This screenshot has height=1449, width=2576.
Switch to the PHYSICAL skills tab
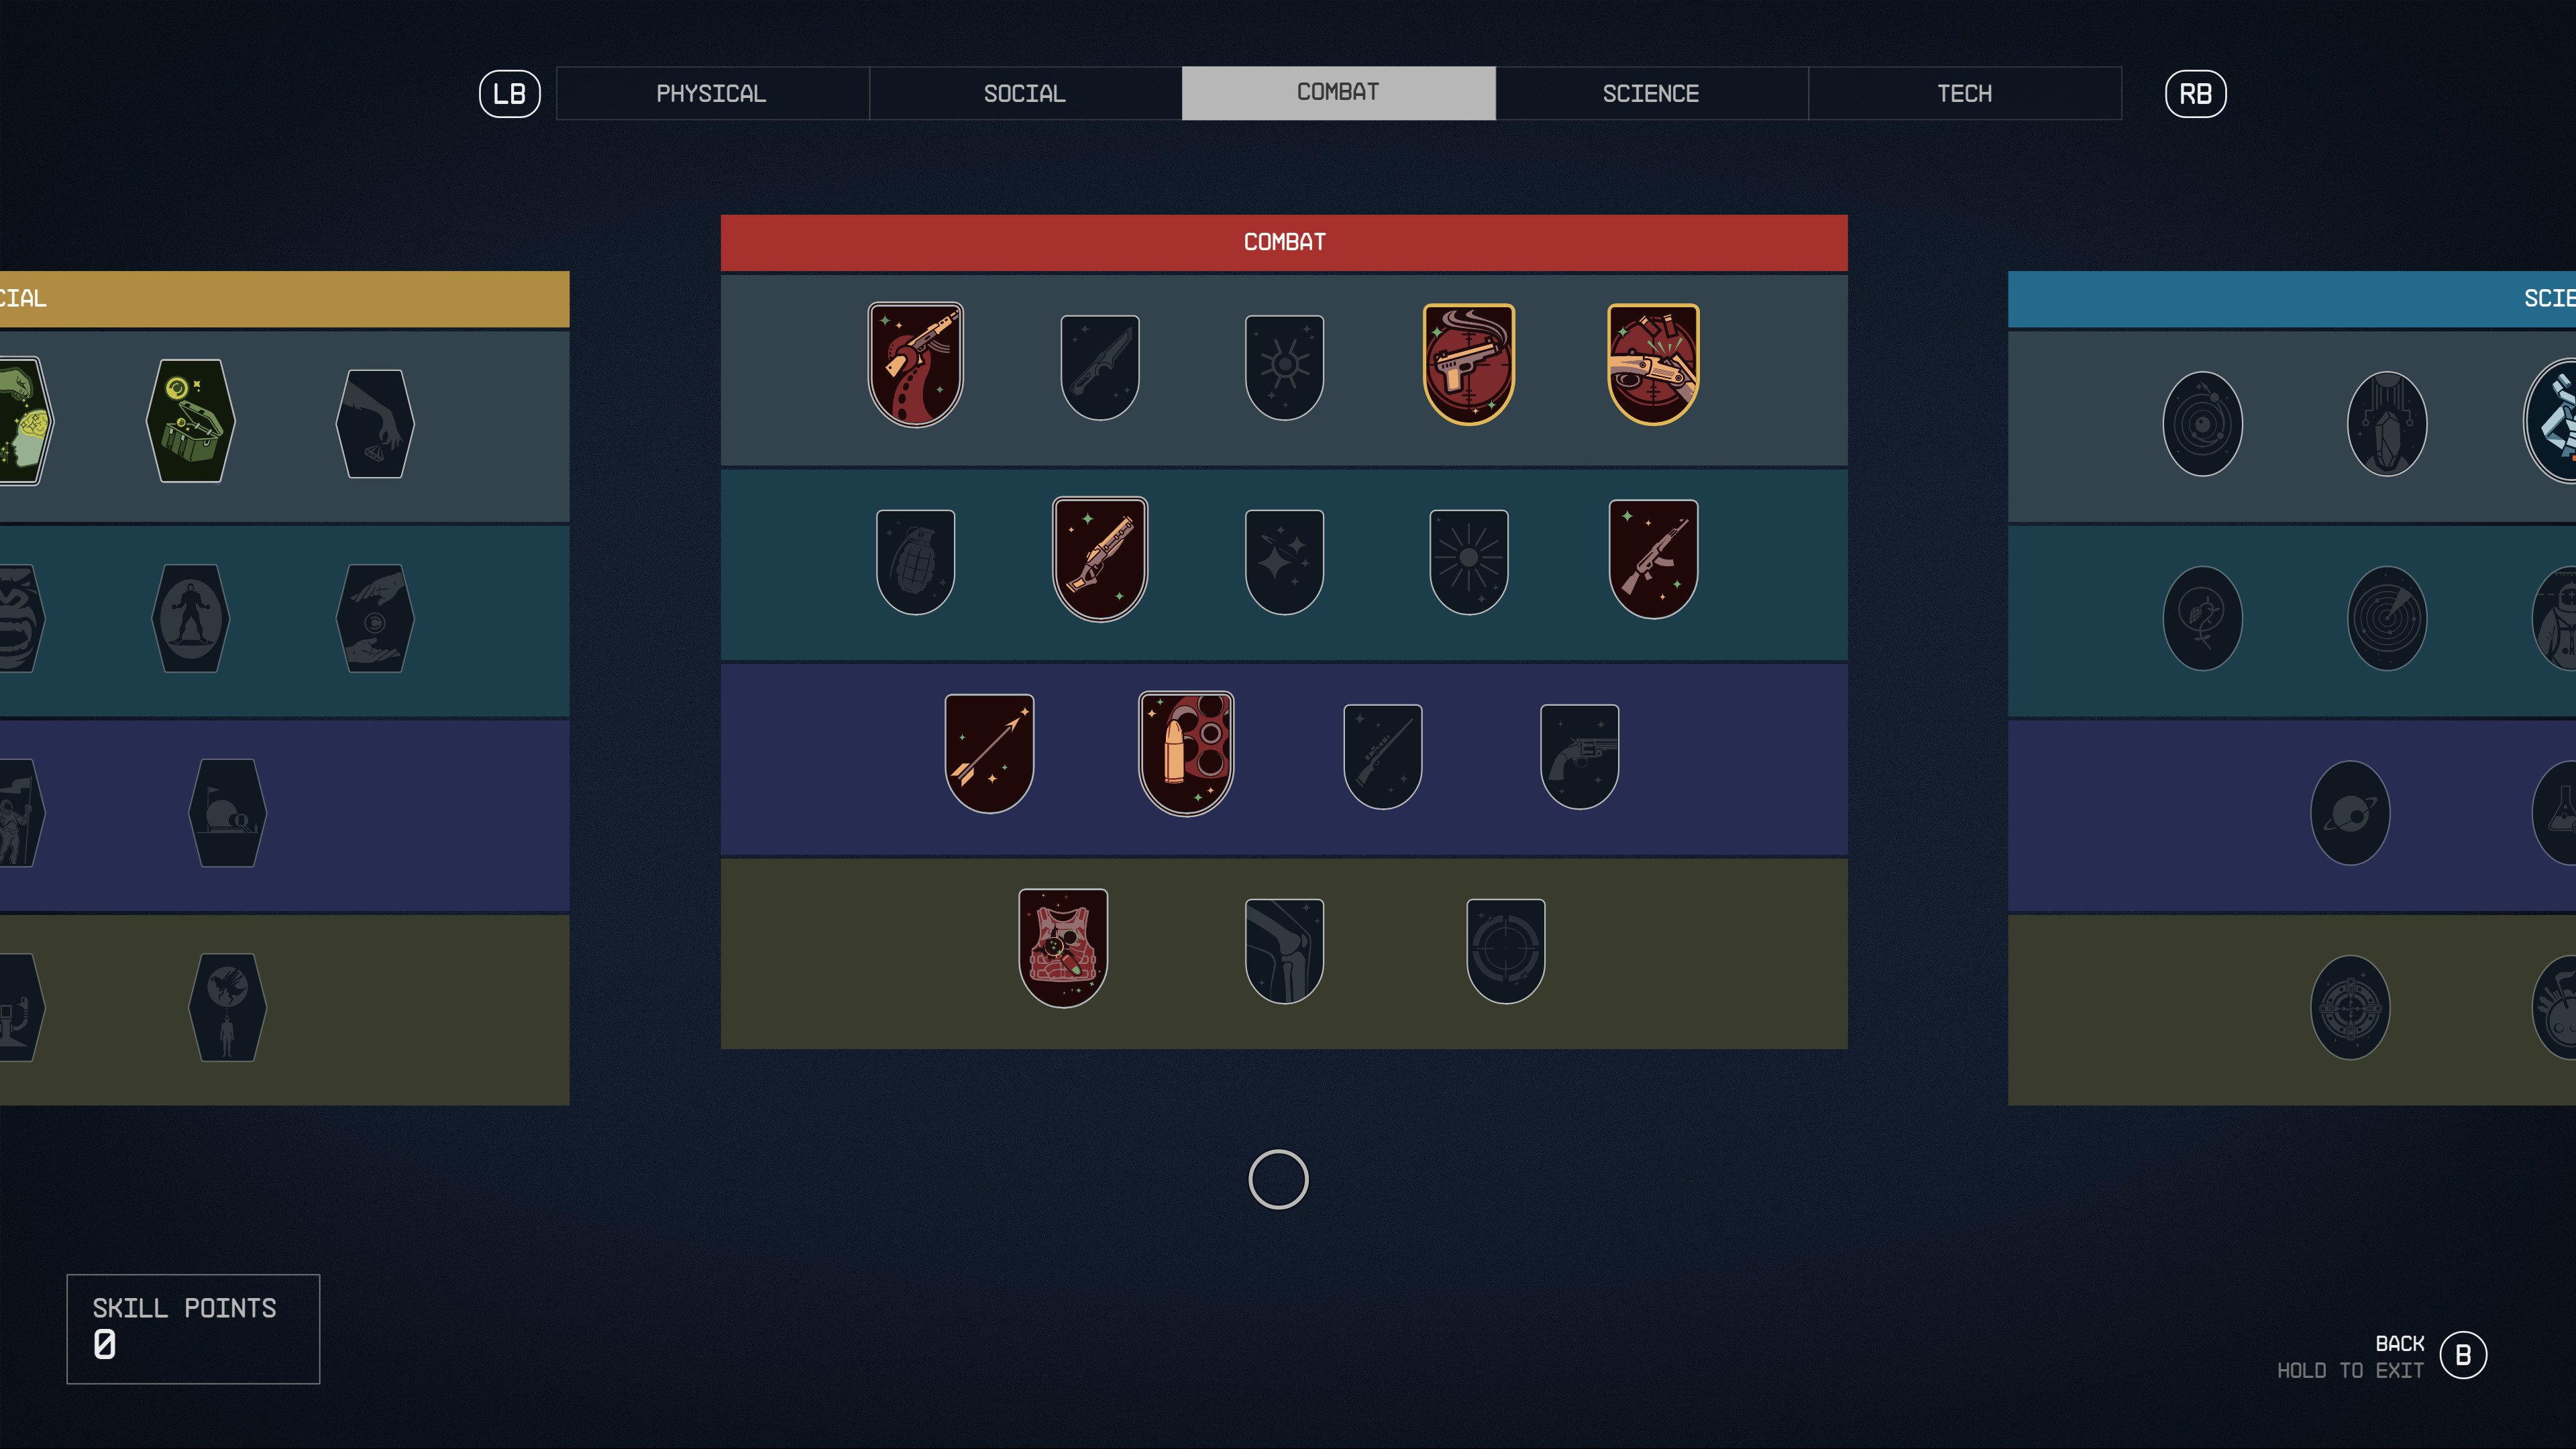coord(711,92)
